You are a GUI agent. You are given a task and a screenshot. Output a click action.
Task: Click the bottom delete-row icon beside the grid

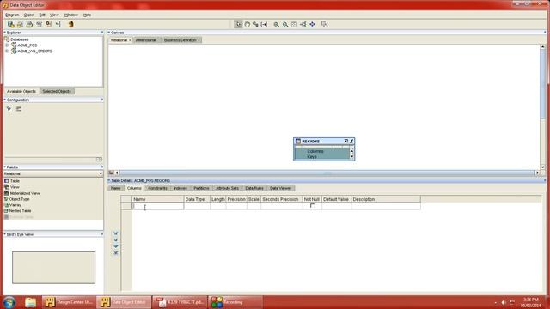tap(116, 252)
